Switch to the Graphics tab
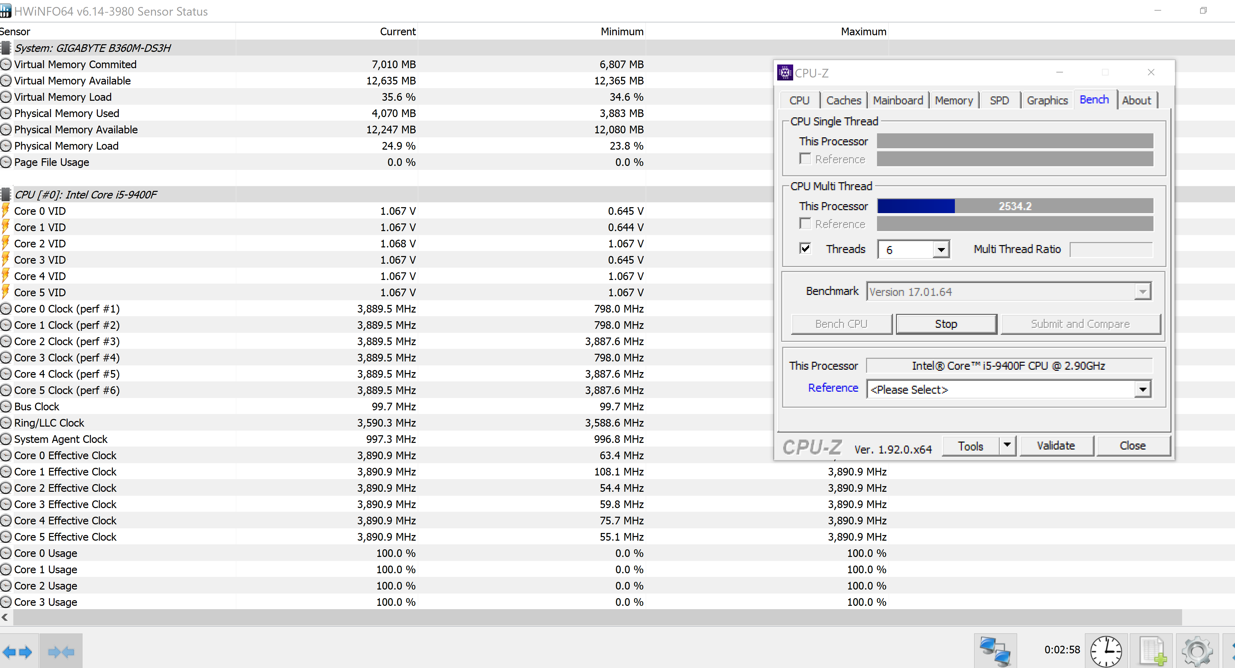Image resolution: width=1235 pixels, height=668 pixels. pos(1047,100)
